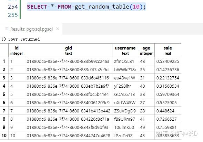Click the gid cell ending in 833c0f7a2e9d
The image size is (203, 142).
coord(68,70)
